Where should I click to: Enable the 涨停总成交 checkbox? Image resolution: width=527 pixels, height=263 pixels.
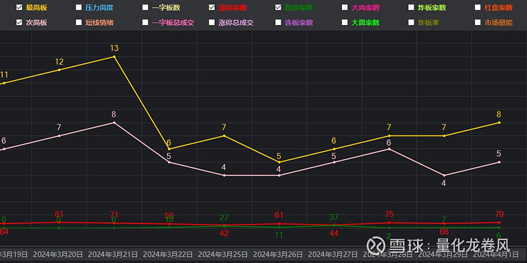(x=211, y=22)
